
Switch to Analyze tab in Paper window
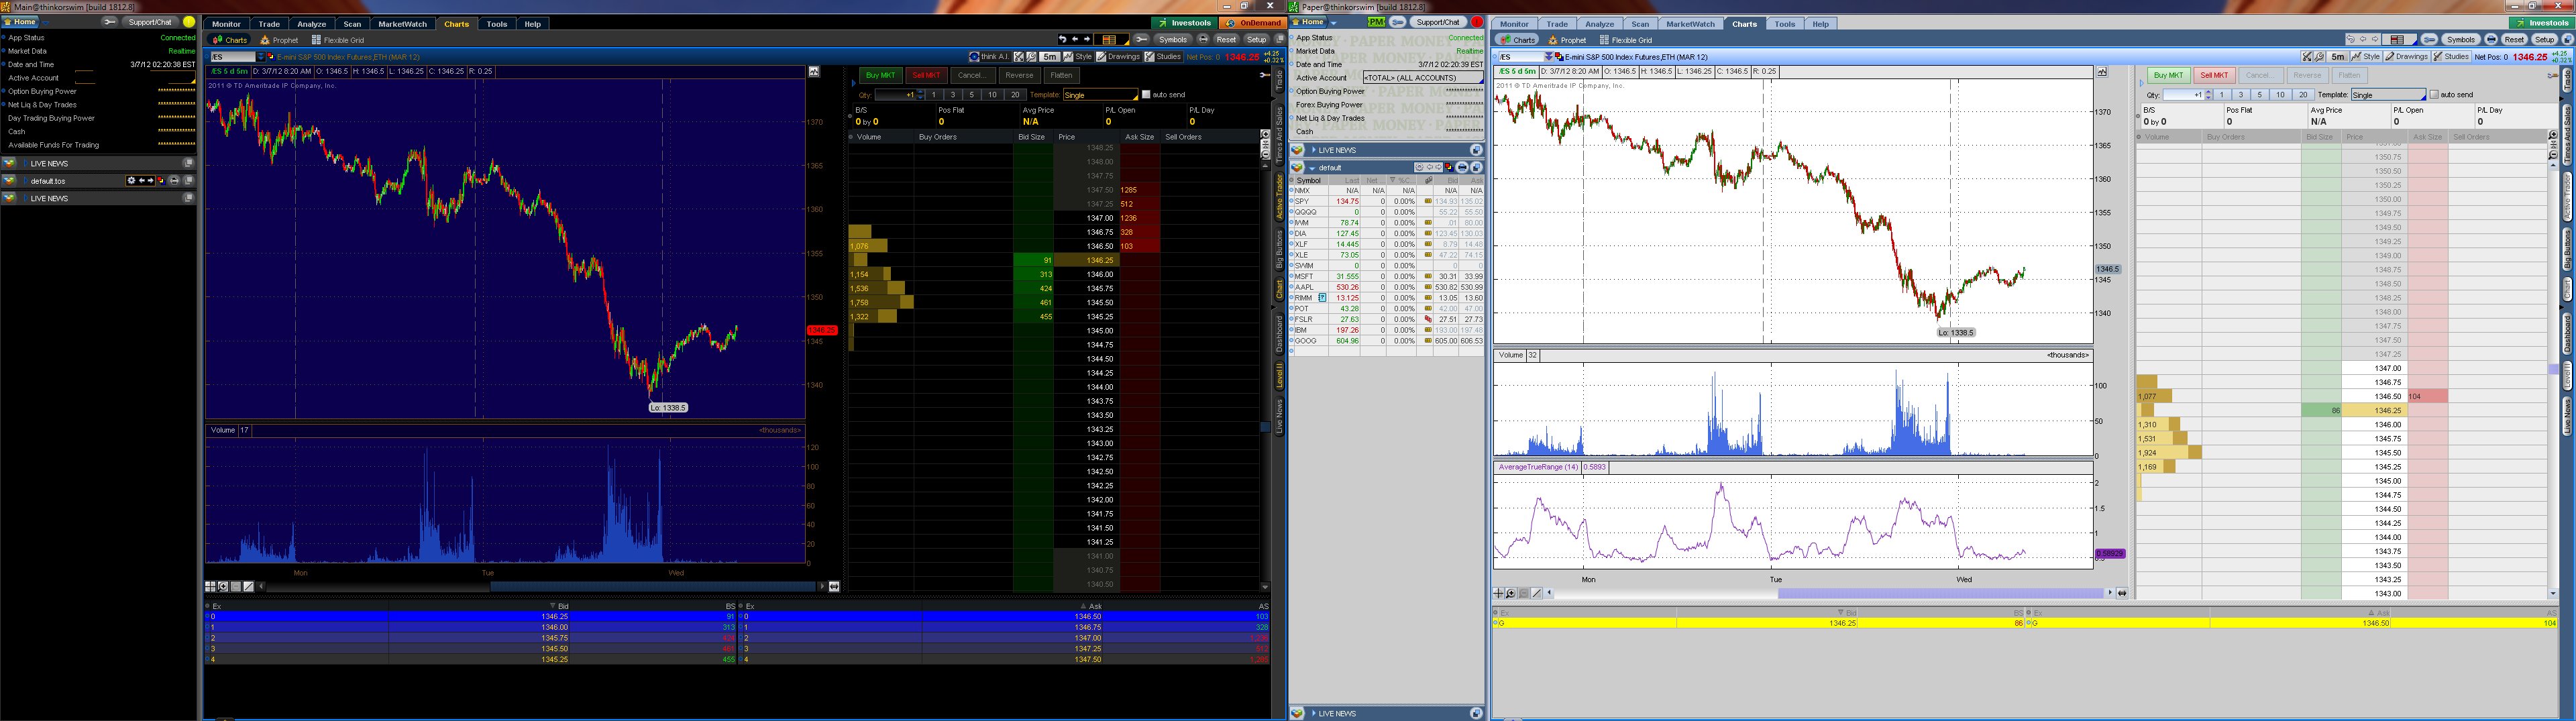tap(1599, 24)
